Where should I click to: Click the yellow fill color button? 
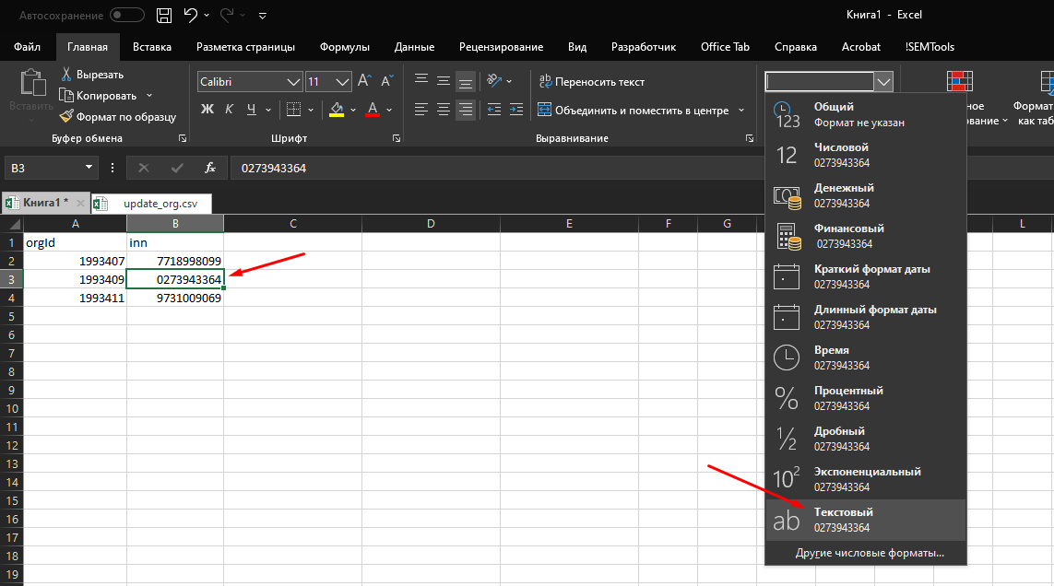pyautogui.click(x=337, y=110)
